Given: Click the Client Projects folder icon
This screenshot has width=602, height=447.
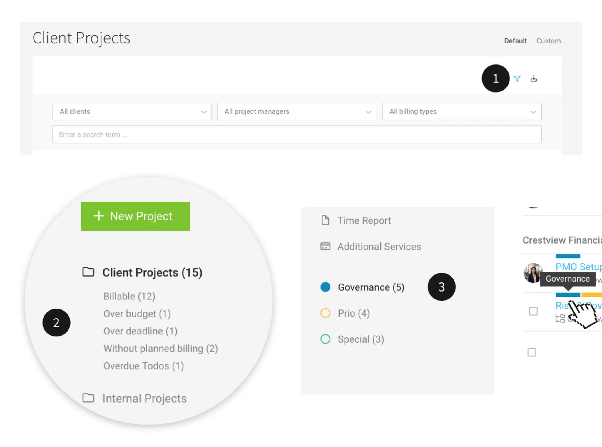Looking at the screenshot, I should point(88,272).
